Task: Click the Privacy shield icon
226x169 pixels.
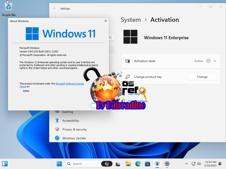Action: tap(57, 129)
